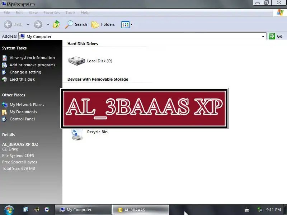Image resolution: width=287 pixels, height=215 pixels.
Task: Open the Tools menu
Action: click(70, 13)
